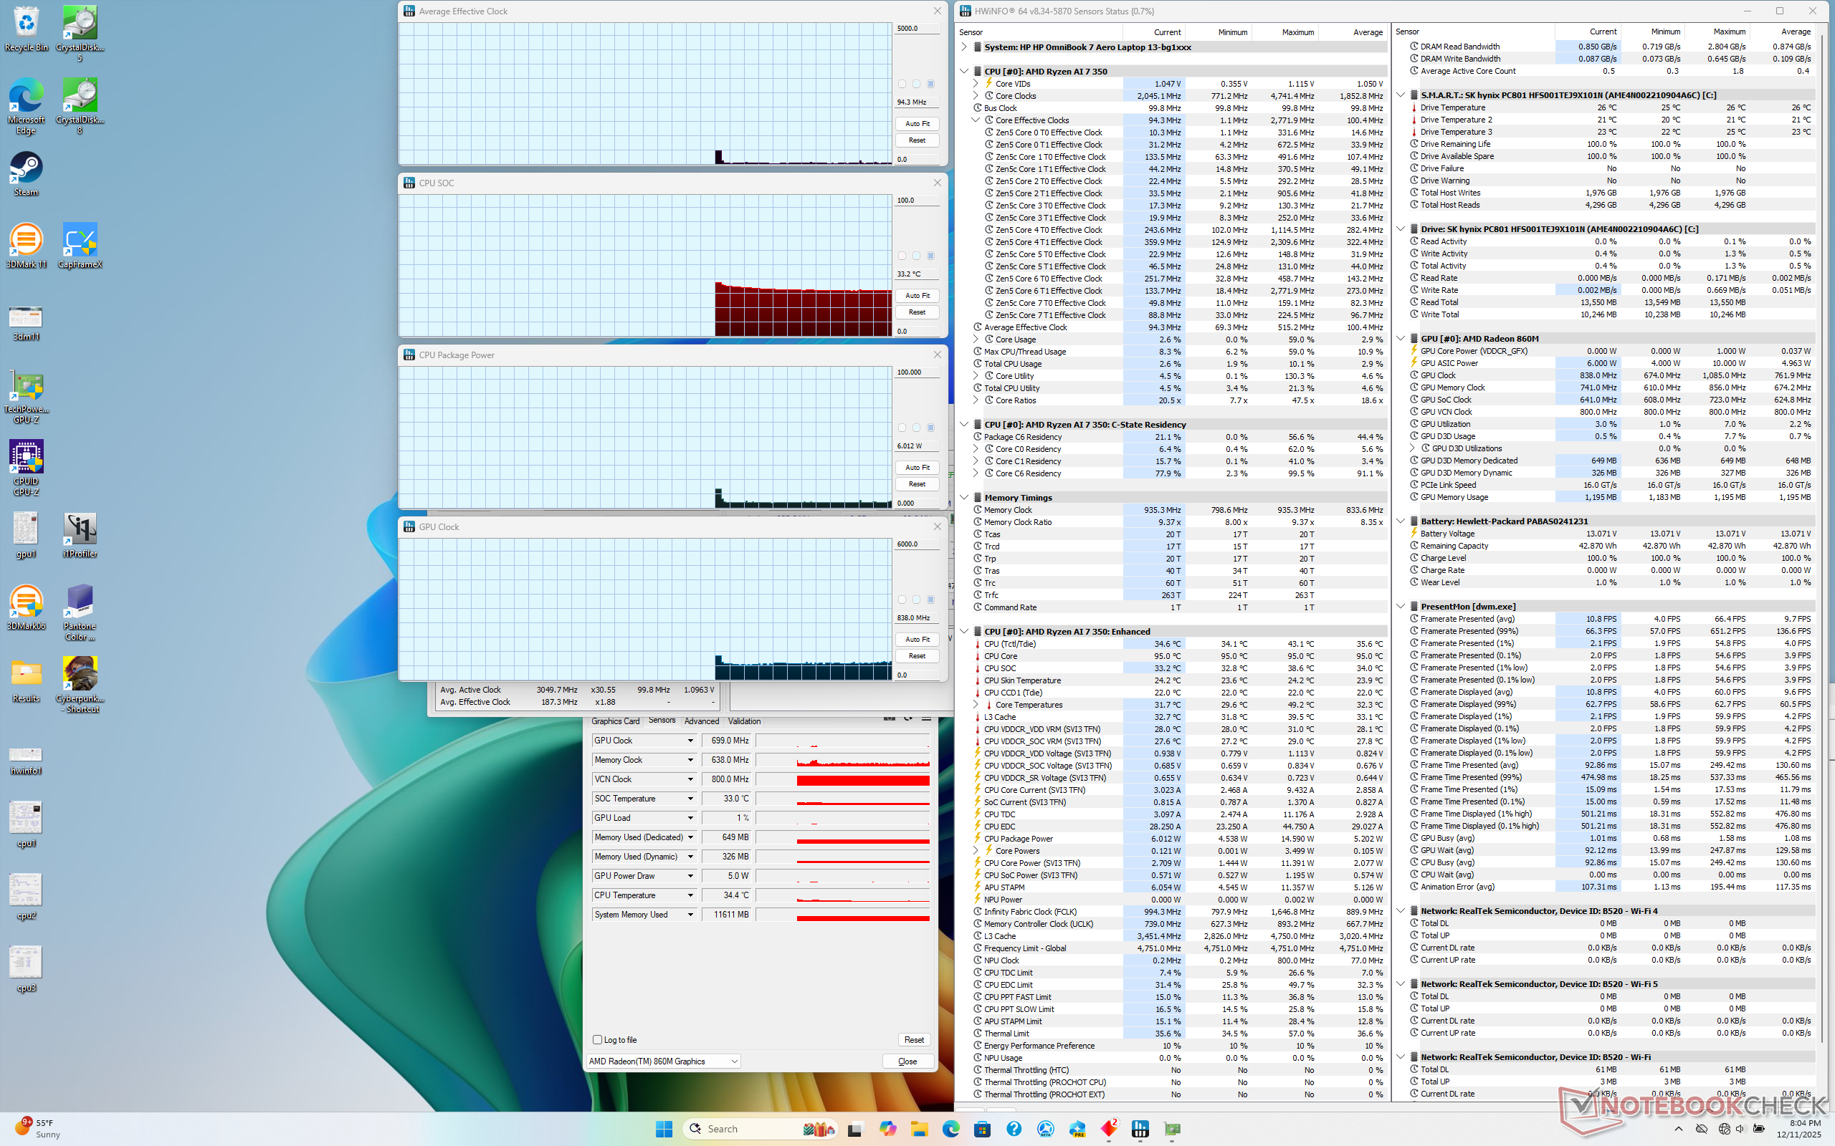Click Auto Fit in CPU SOC graph

point(917,296)
